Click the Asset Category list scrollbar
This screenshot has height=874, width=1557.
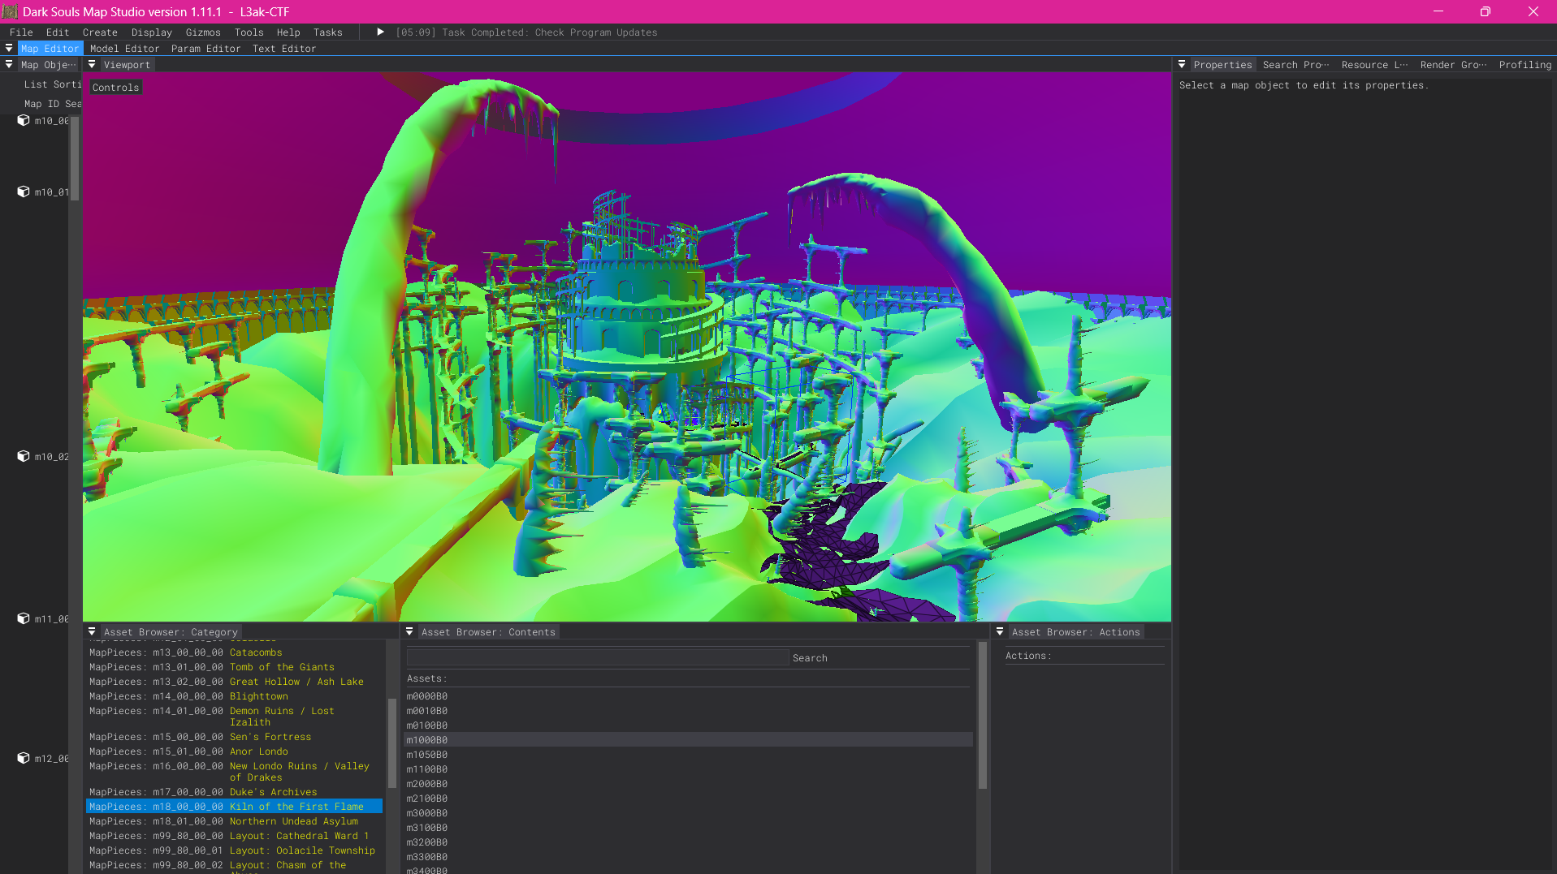pos(392,743)
